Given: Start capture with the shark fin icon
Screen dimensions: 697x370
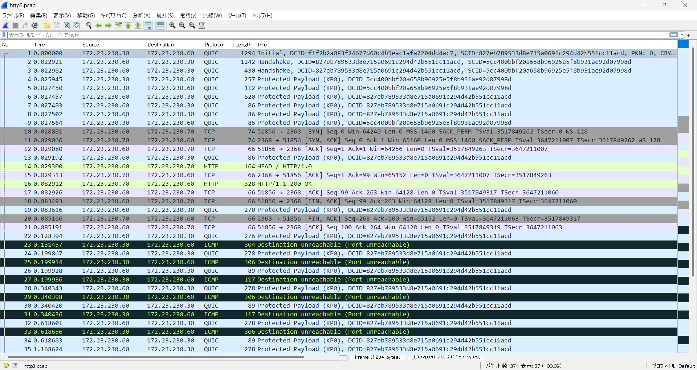Looking at the screenshot, I should click(x=5, y=25).
